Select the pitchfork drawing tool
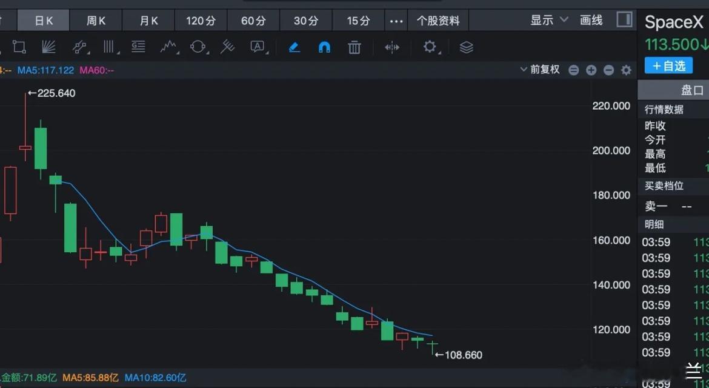Screen dimensions: 709x388 [227, 47]
